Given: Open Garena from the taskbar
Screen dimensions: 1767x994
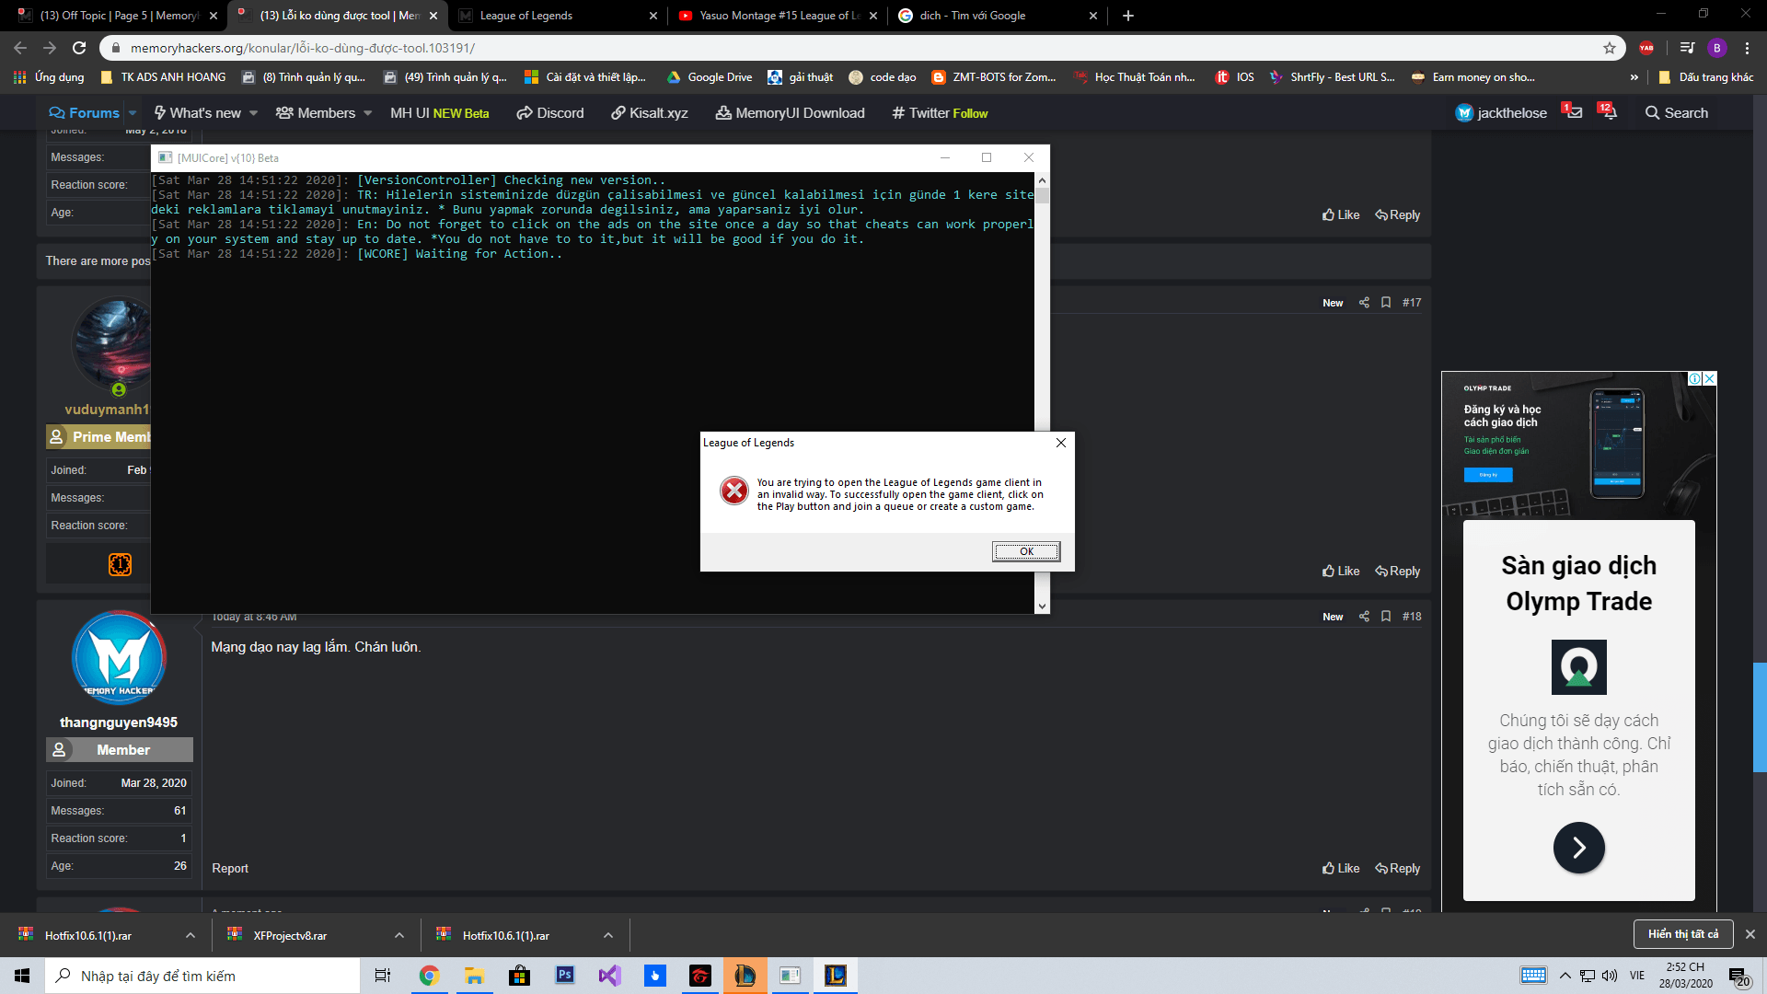Looking at the screenshot, I should pos(699,976).
